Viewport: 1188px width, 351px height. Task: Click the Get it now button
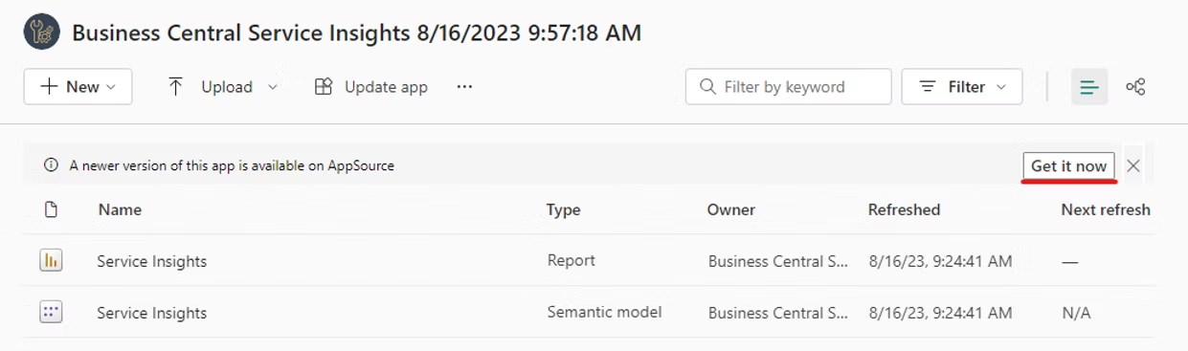pos(1068,165)
